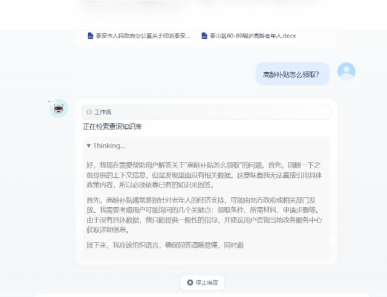Focus the message input box at bottom

pos(202,295)
